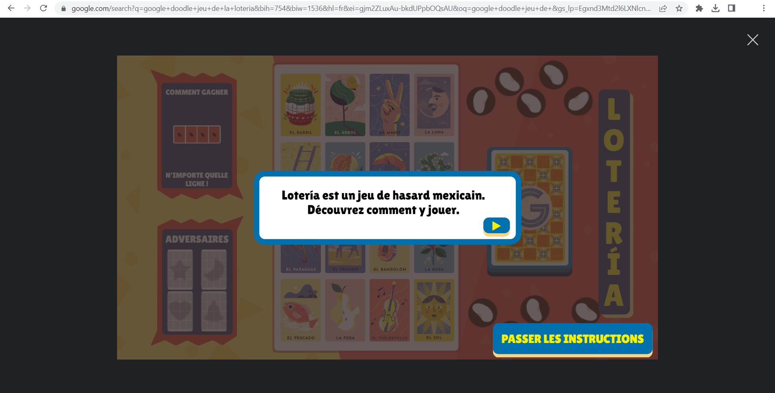The image size is (775, 393).
Task: Click the browser forward arrow
Action: (27, 8)
